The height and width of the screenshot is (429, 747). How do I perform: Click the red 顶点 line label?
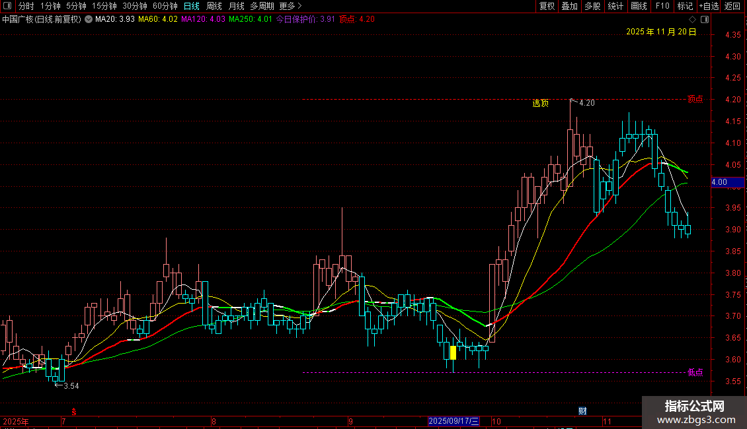pyautogui.click(x=695, y=99)
